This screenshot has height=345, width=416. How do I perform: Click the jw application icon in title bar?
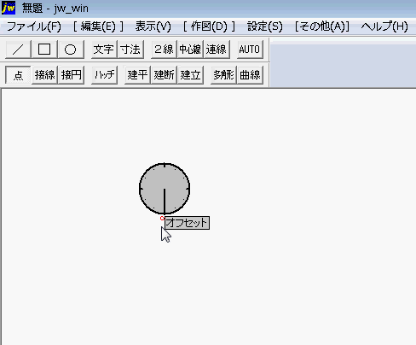click(9, 8)
